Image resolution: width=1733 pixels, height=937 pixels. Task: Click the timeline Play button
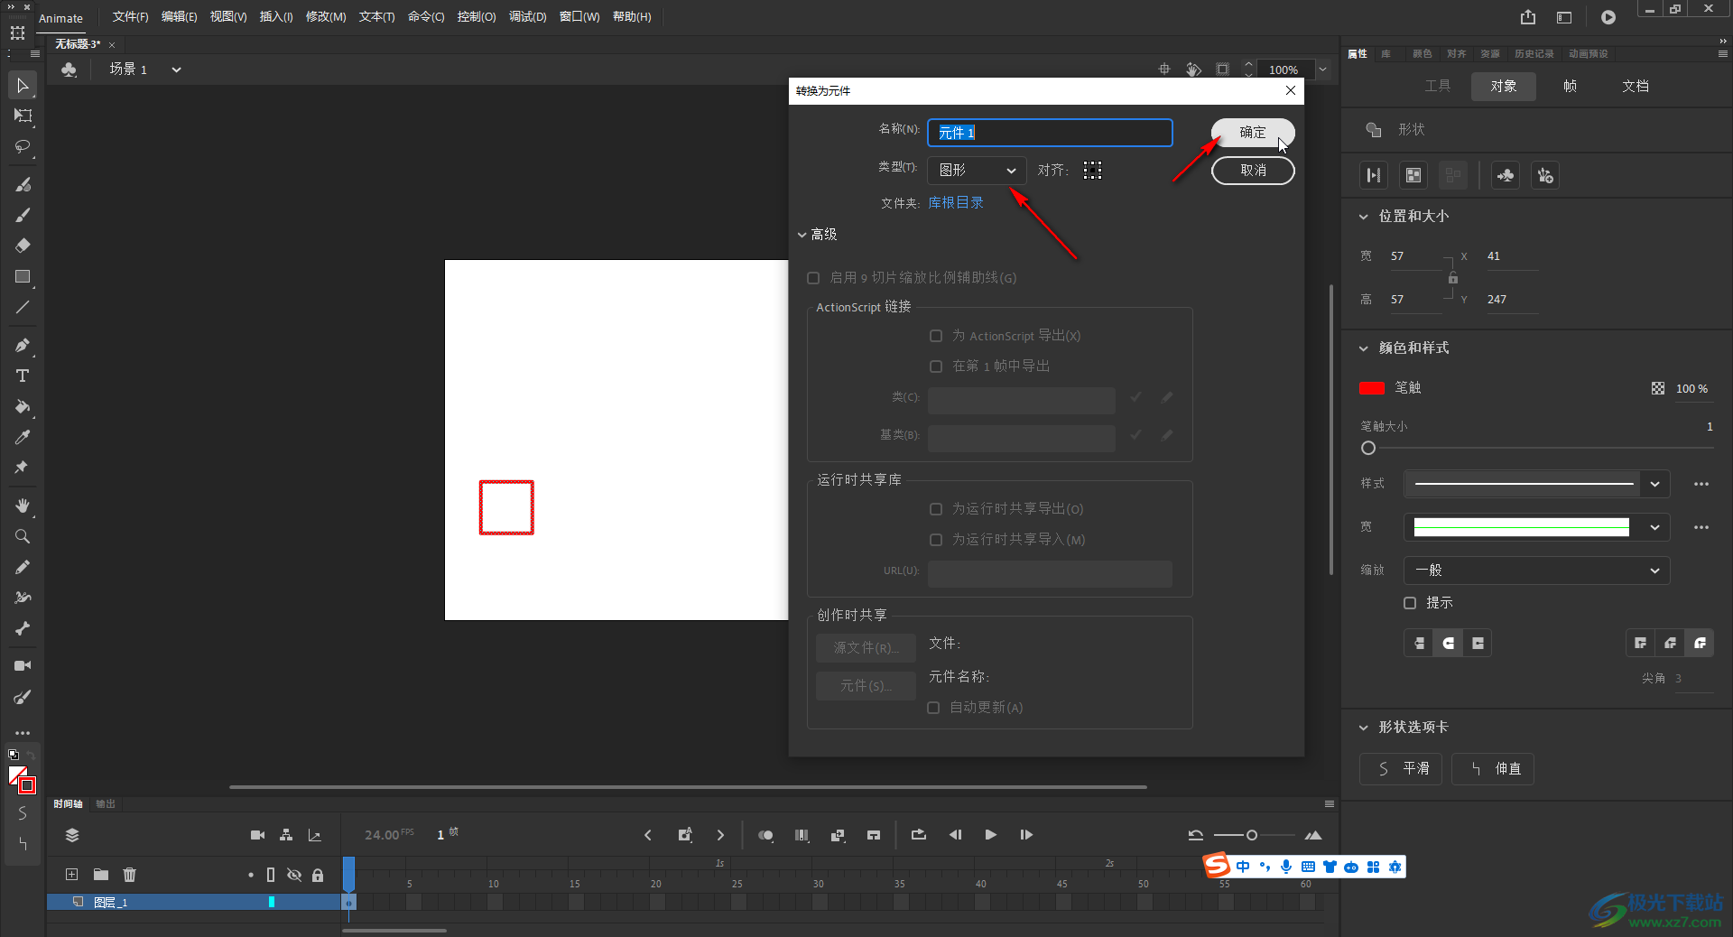990,835
